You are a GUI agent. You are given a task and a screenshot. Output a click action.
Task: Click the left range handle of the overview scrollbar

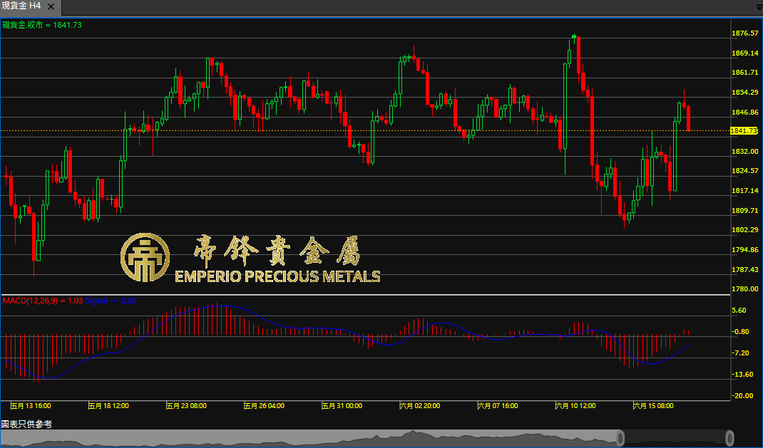(x=620, y=438)
